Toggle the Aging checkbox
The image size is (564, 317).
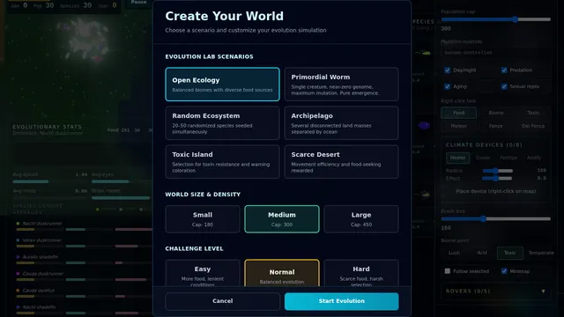[x=447, y=86]
